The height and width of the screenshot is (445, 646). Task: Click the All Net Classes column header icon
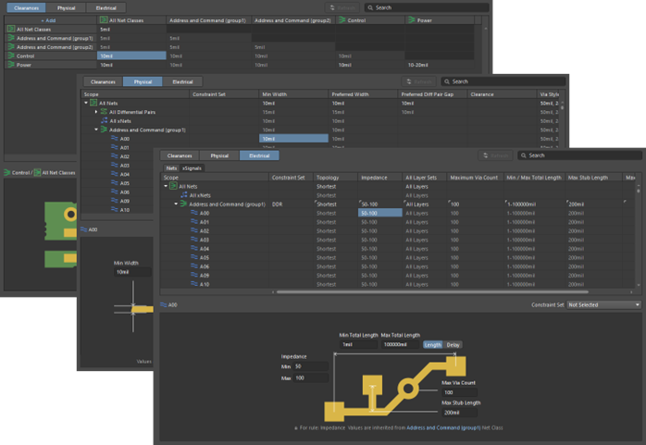(104, 19)
